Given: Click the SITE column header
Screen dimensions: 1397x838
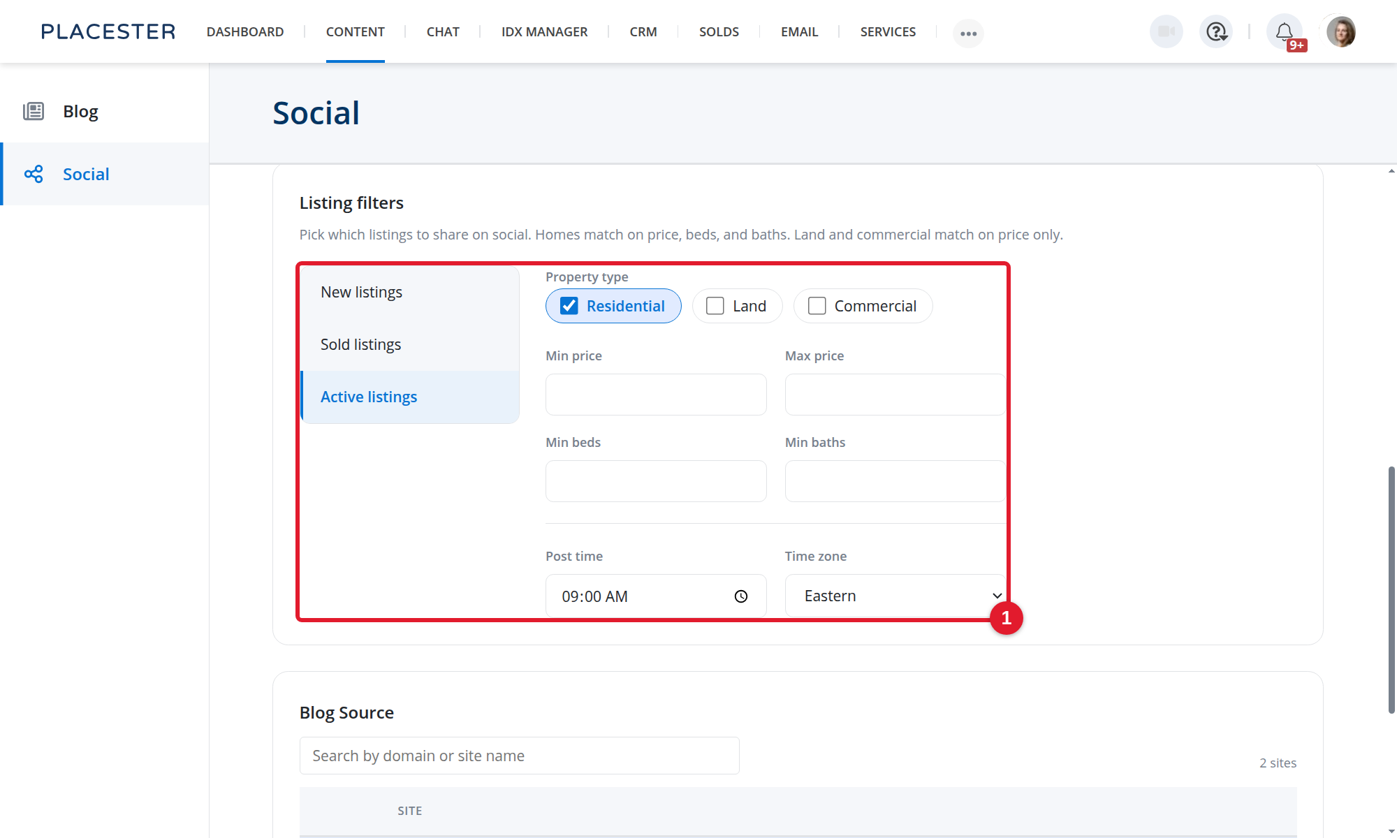Looking at the screenshot, I should pyautogui.click(x=410, y=811).
